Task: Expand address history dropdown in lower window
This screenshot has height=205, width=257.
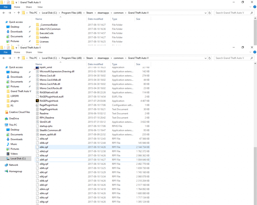Action: pos(206,58)
